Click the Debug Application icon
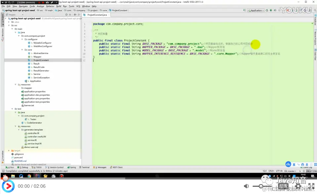317x194 pixels. pos(271,10)
